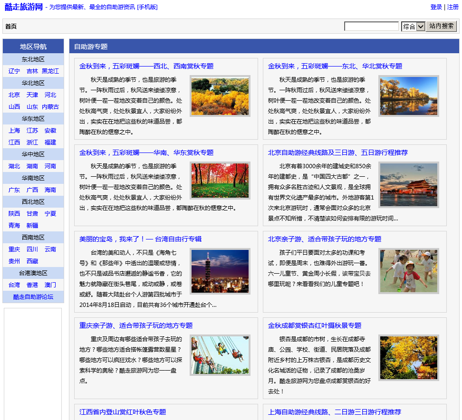Open the 首页 home menu item
The width and height of the screenshot is (462, 420).
click(11, 26)
